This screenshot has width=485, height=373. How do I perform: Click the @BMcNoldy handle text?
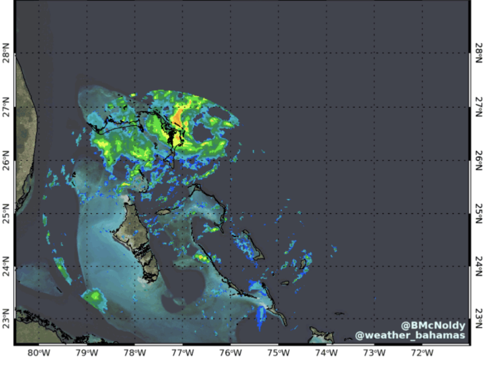coord(433,325)
